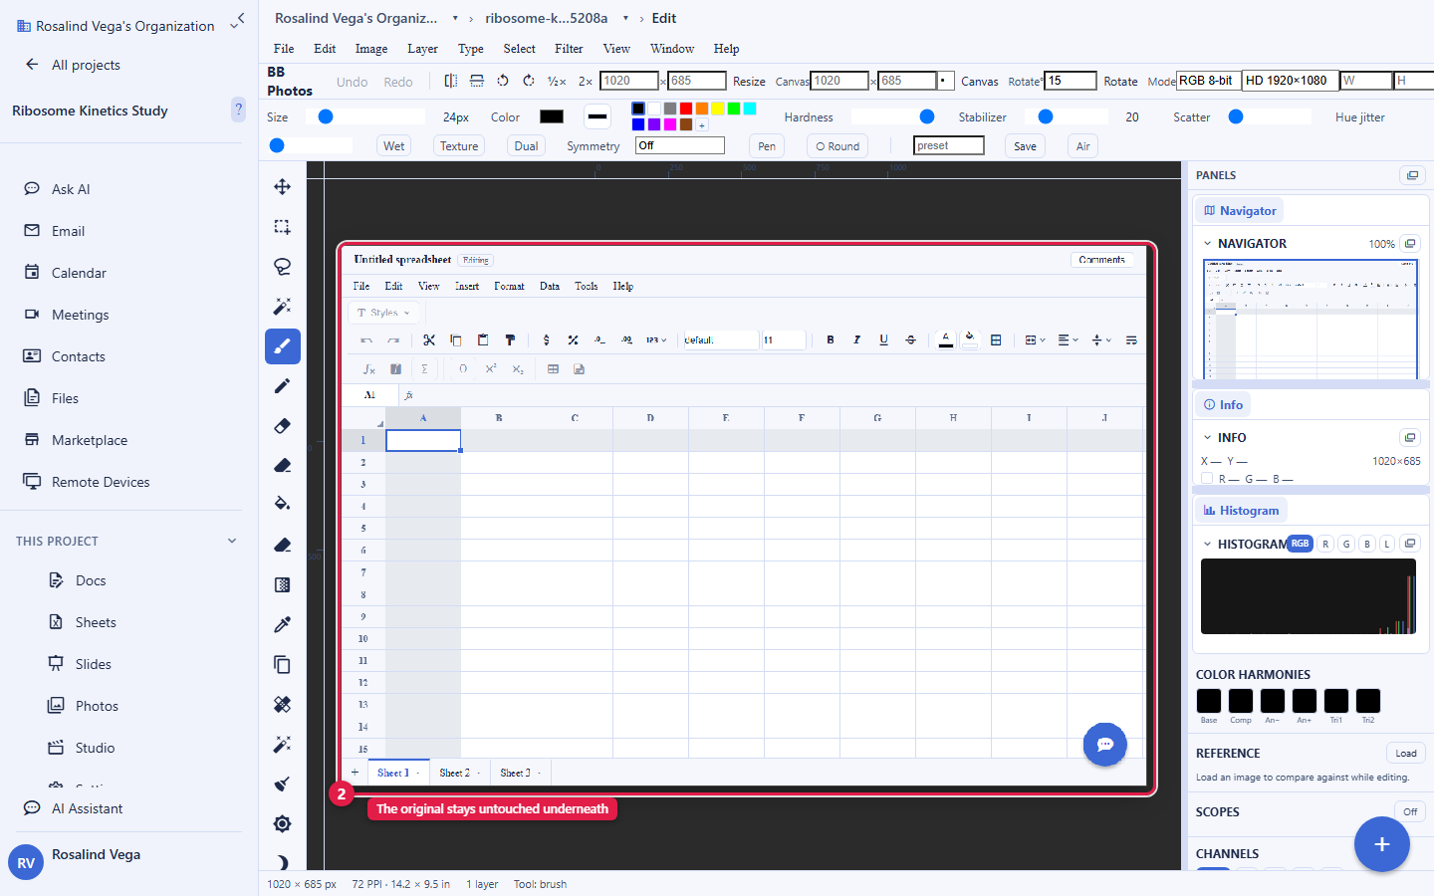1434x896 pixels.
Task: Choose the Lasso tool
Action: point(283,267)
